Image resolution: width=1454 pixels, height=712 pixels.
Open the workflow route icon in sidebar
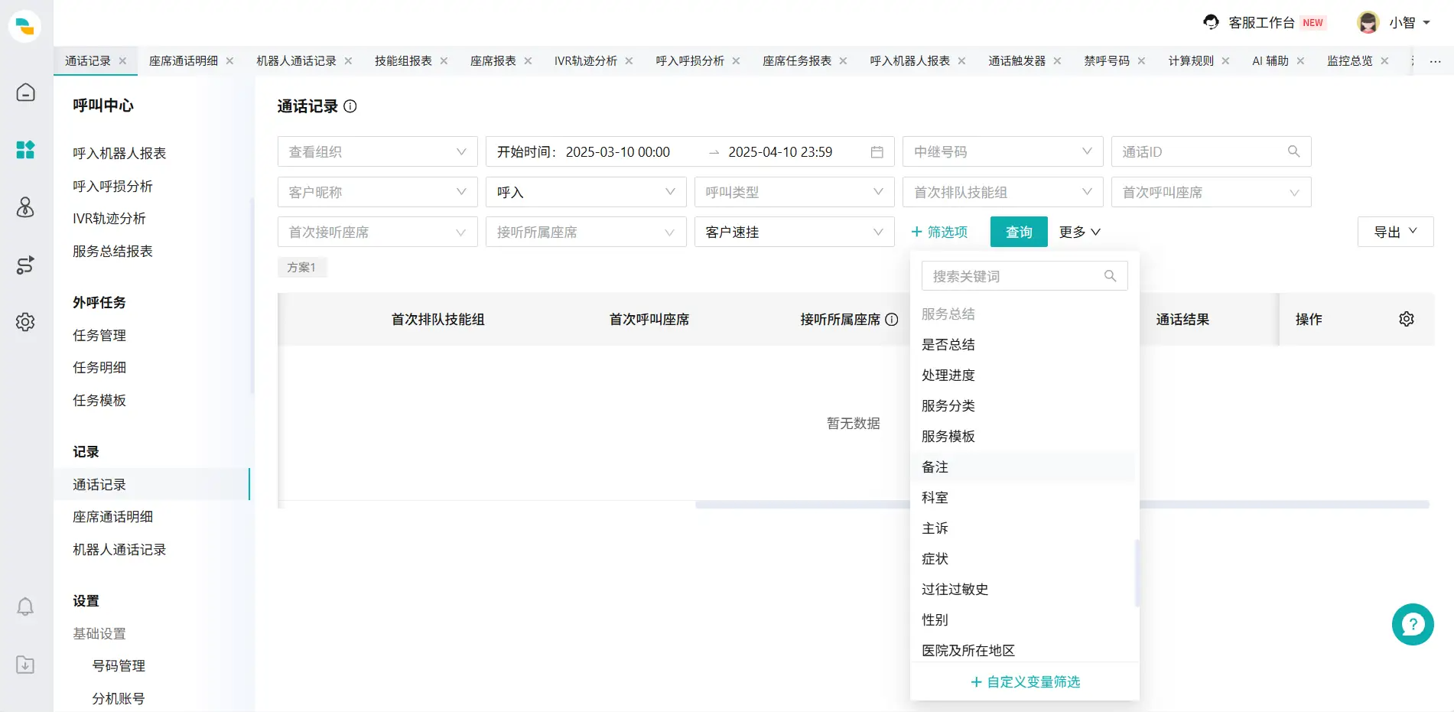(x=25, y=265)
